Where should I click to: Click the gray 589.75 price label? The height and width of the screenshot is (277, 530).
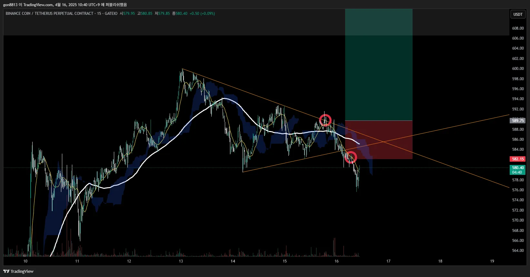(517, 121)
